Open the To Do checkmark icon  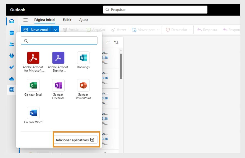tap(12, 67)
